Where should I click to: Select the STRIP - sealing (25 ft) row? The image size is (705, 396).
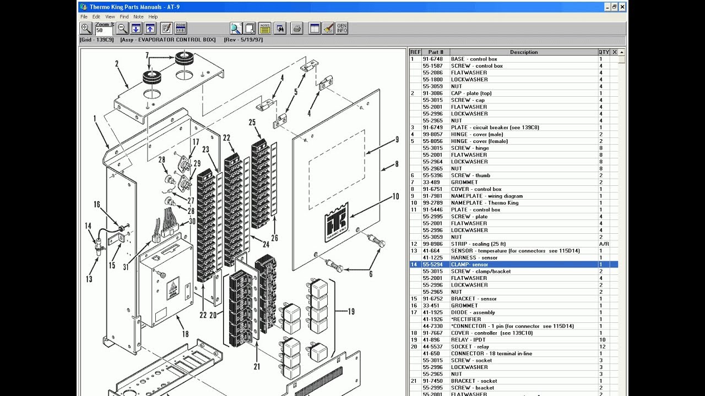(514, 244)
